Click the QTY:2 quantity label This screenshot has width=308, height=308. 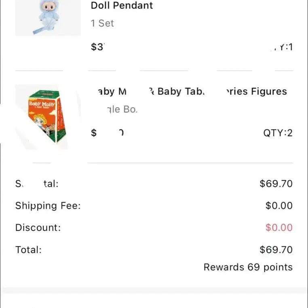(278, 133)
